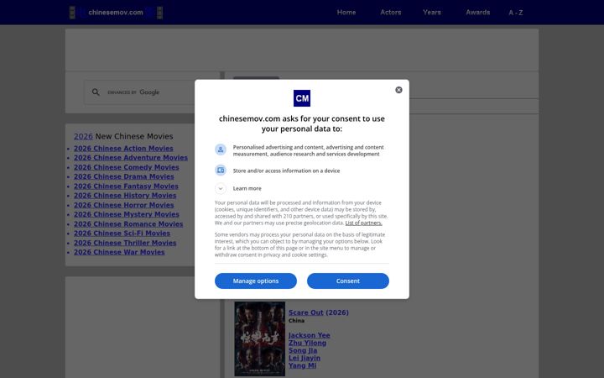
Task: Open actor Song Jia link
Action: (303, 350)
